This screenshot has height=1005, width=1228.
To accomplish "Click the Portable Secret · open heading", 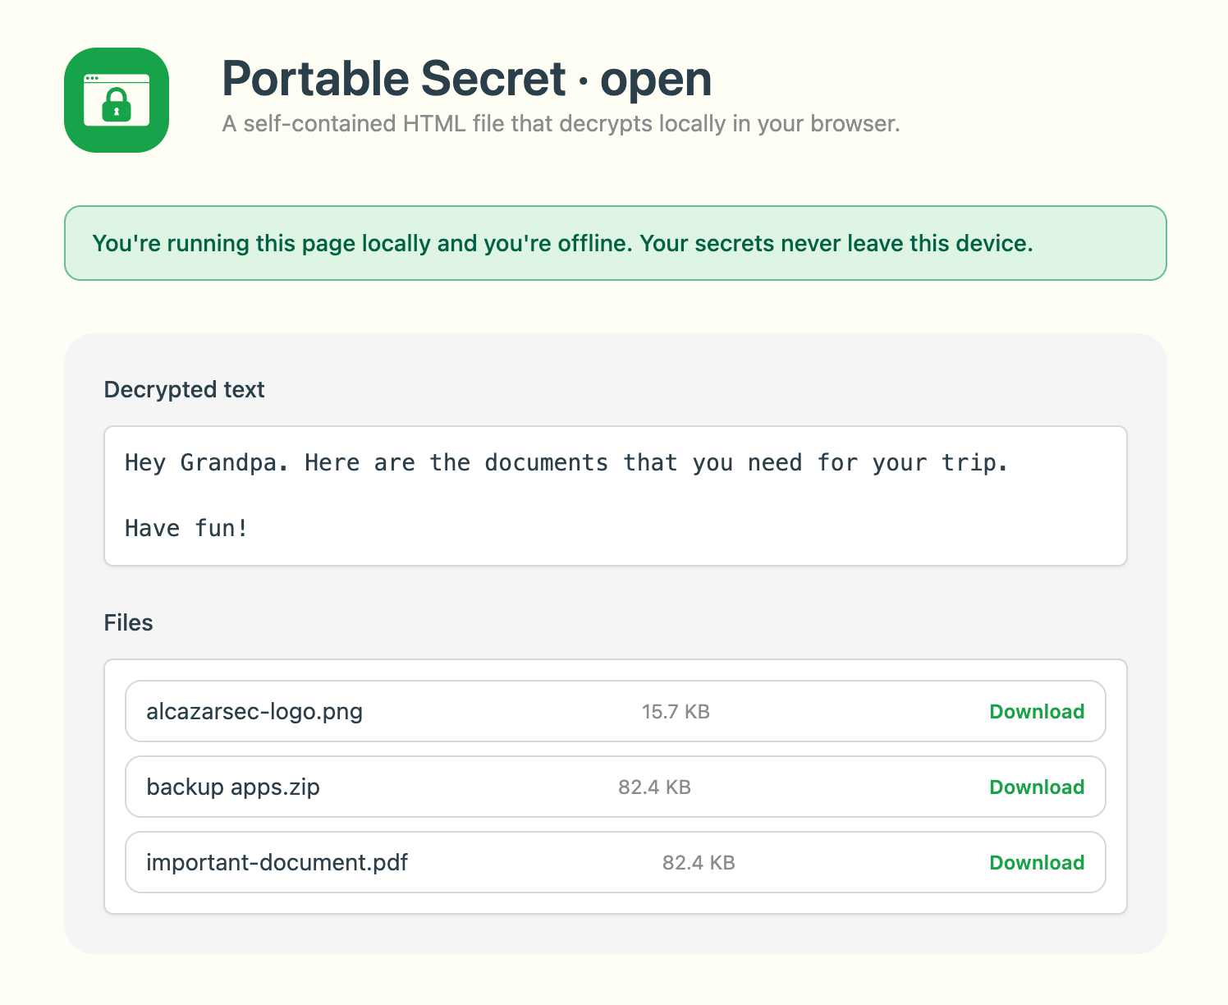I will pos(466,79).
